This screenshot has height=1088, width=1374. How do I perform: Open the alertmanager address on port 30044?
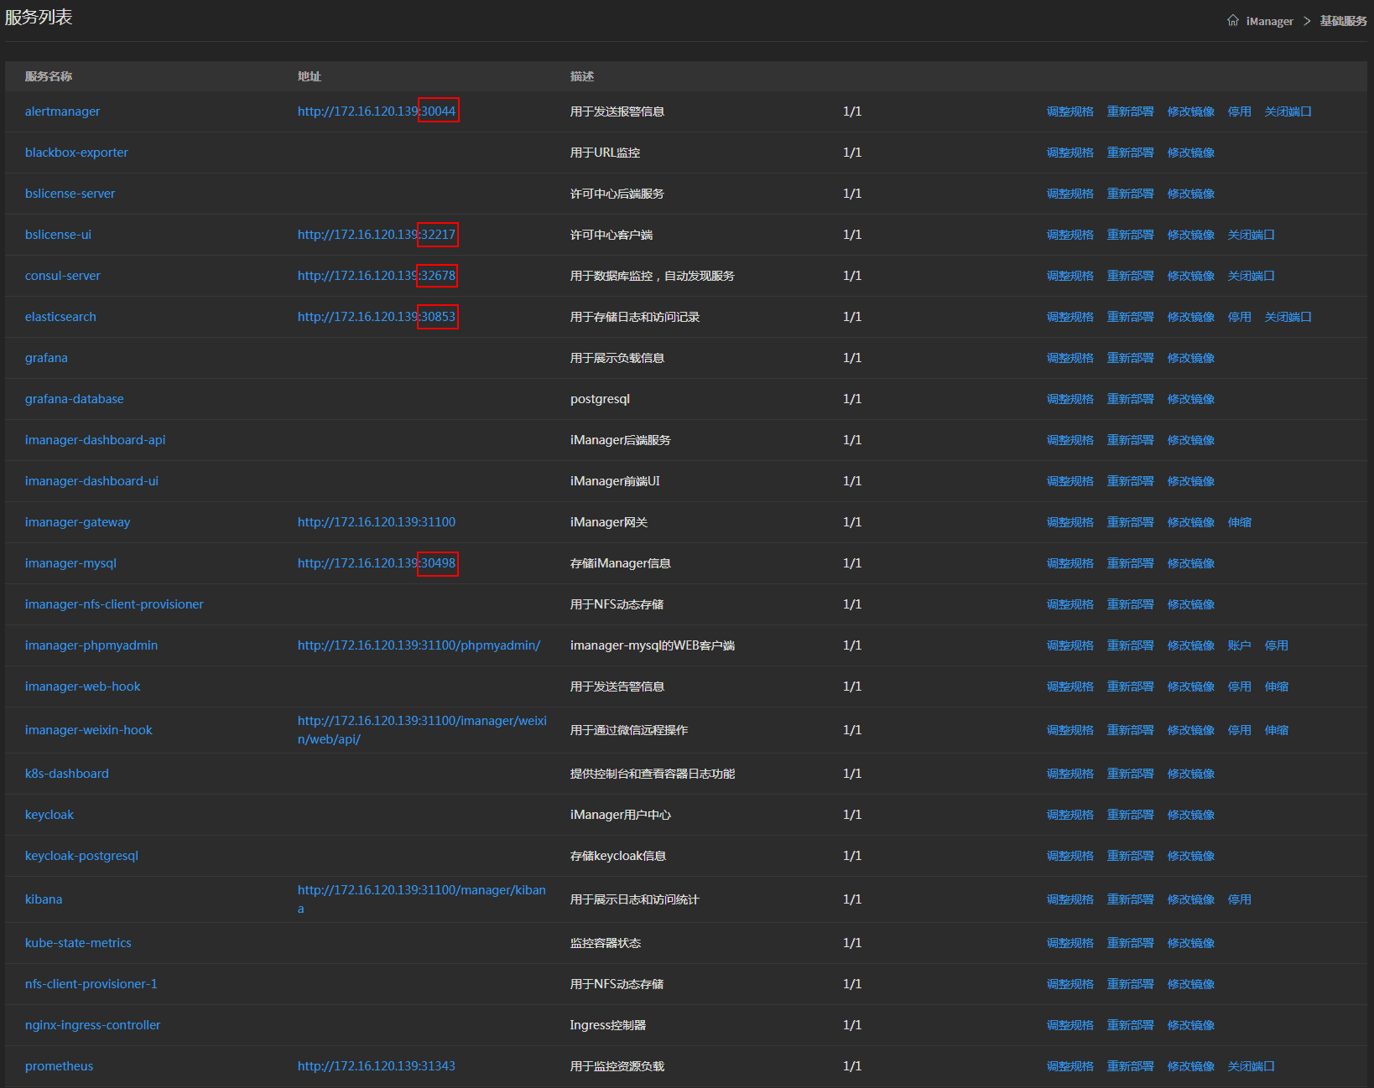376,111
